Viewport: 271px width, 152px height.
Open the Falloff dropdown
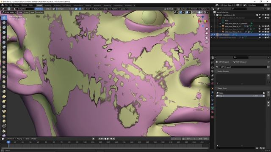click(115, 9)
